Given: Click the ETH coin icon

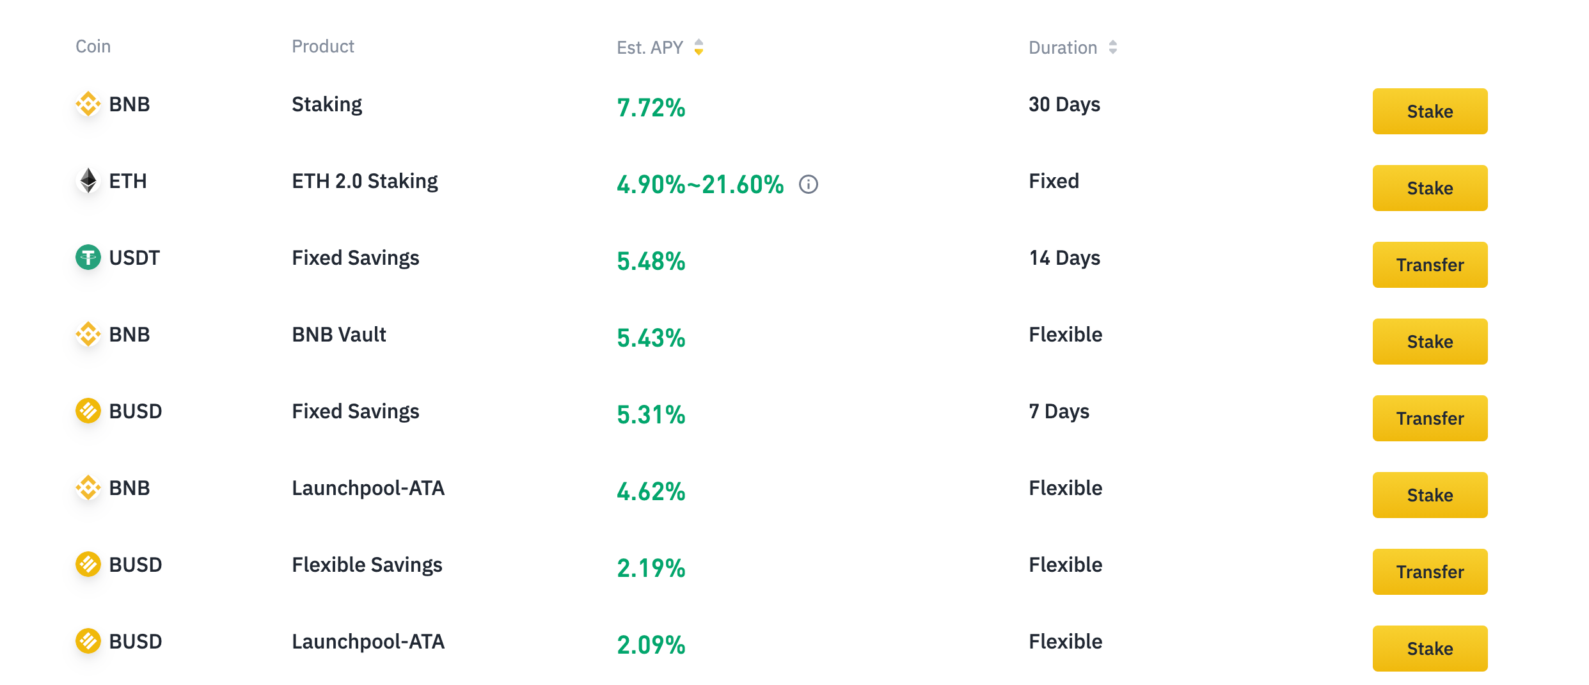Looking at the screenshot, I should 88,180.
